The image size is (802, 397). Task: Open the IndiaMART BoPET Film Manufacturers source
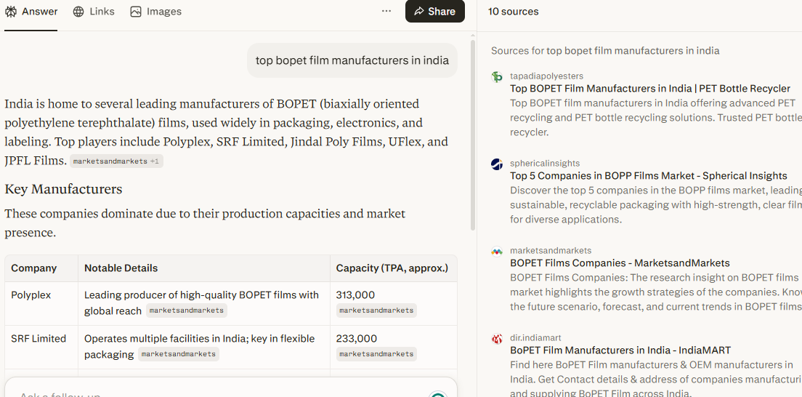pyautogui.click(x=620, y=350)
